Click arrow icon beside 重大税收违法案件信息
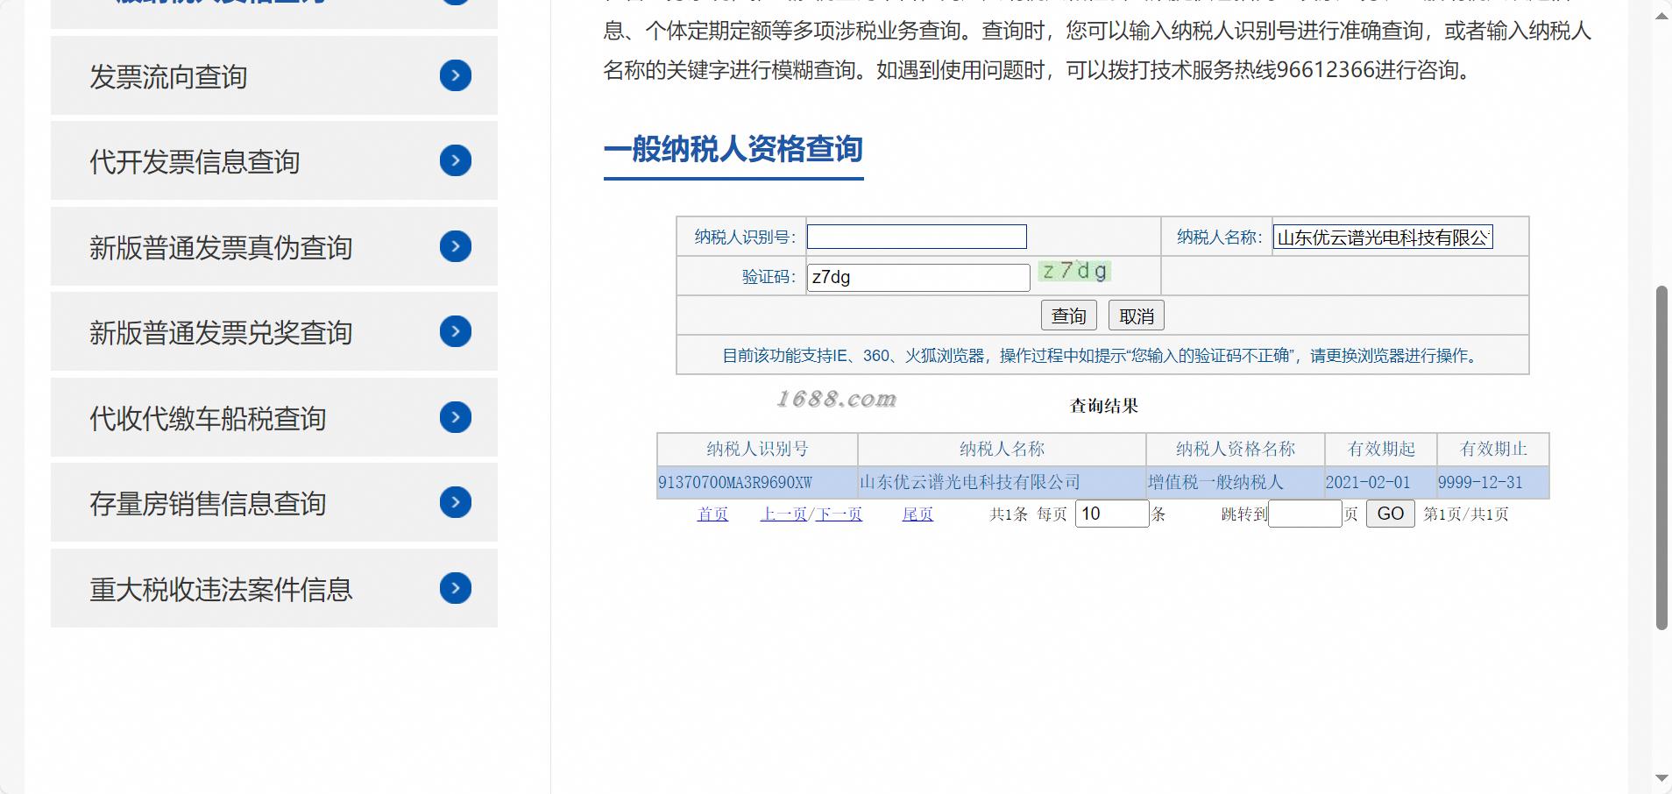This screenshot has width=1672, height=794. point(456,588)
